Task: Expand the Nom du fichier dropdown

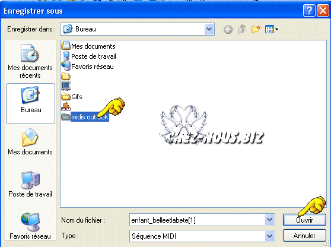Action: point(269,220)
